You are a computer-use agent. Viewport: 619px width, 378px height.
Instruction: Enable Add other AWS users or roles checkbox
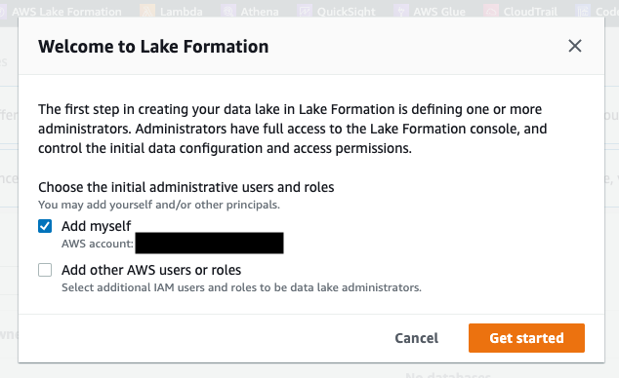45,270
